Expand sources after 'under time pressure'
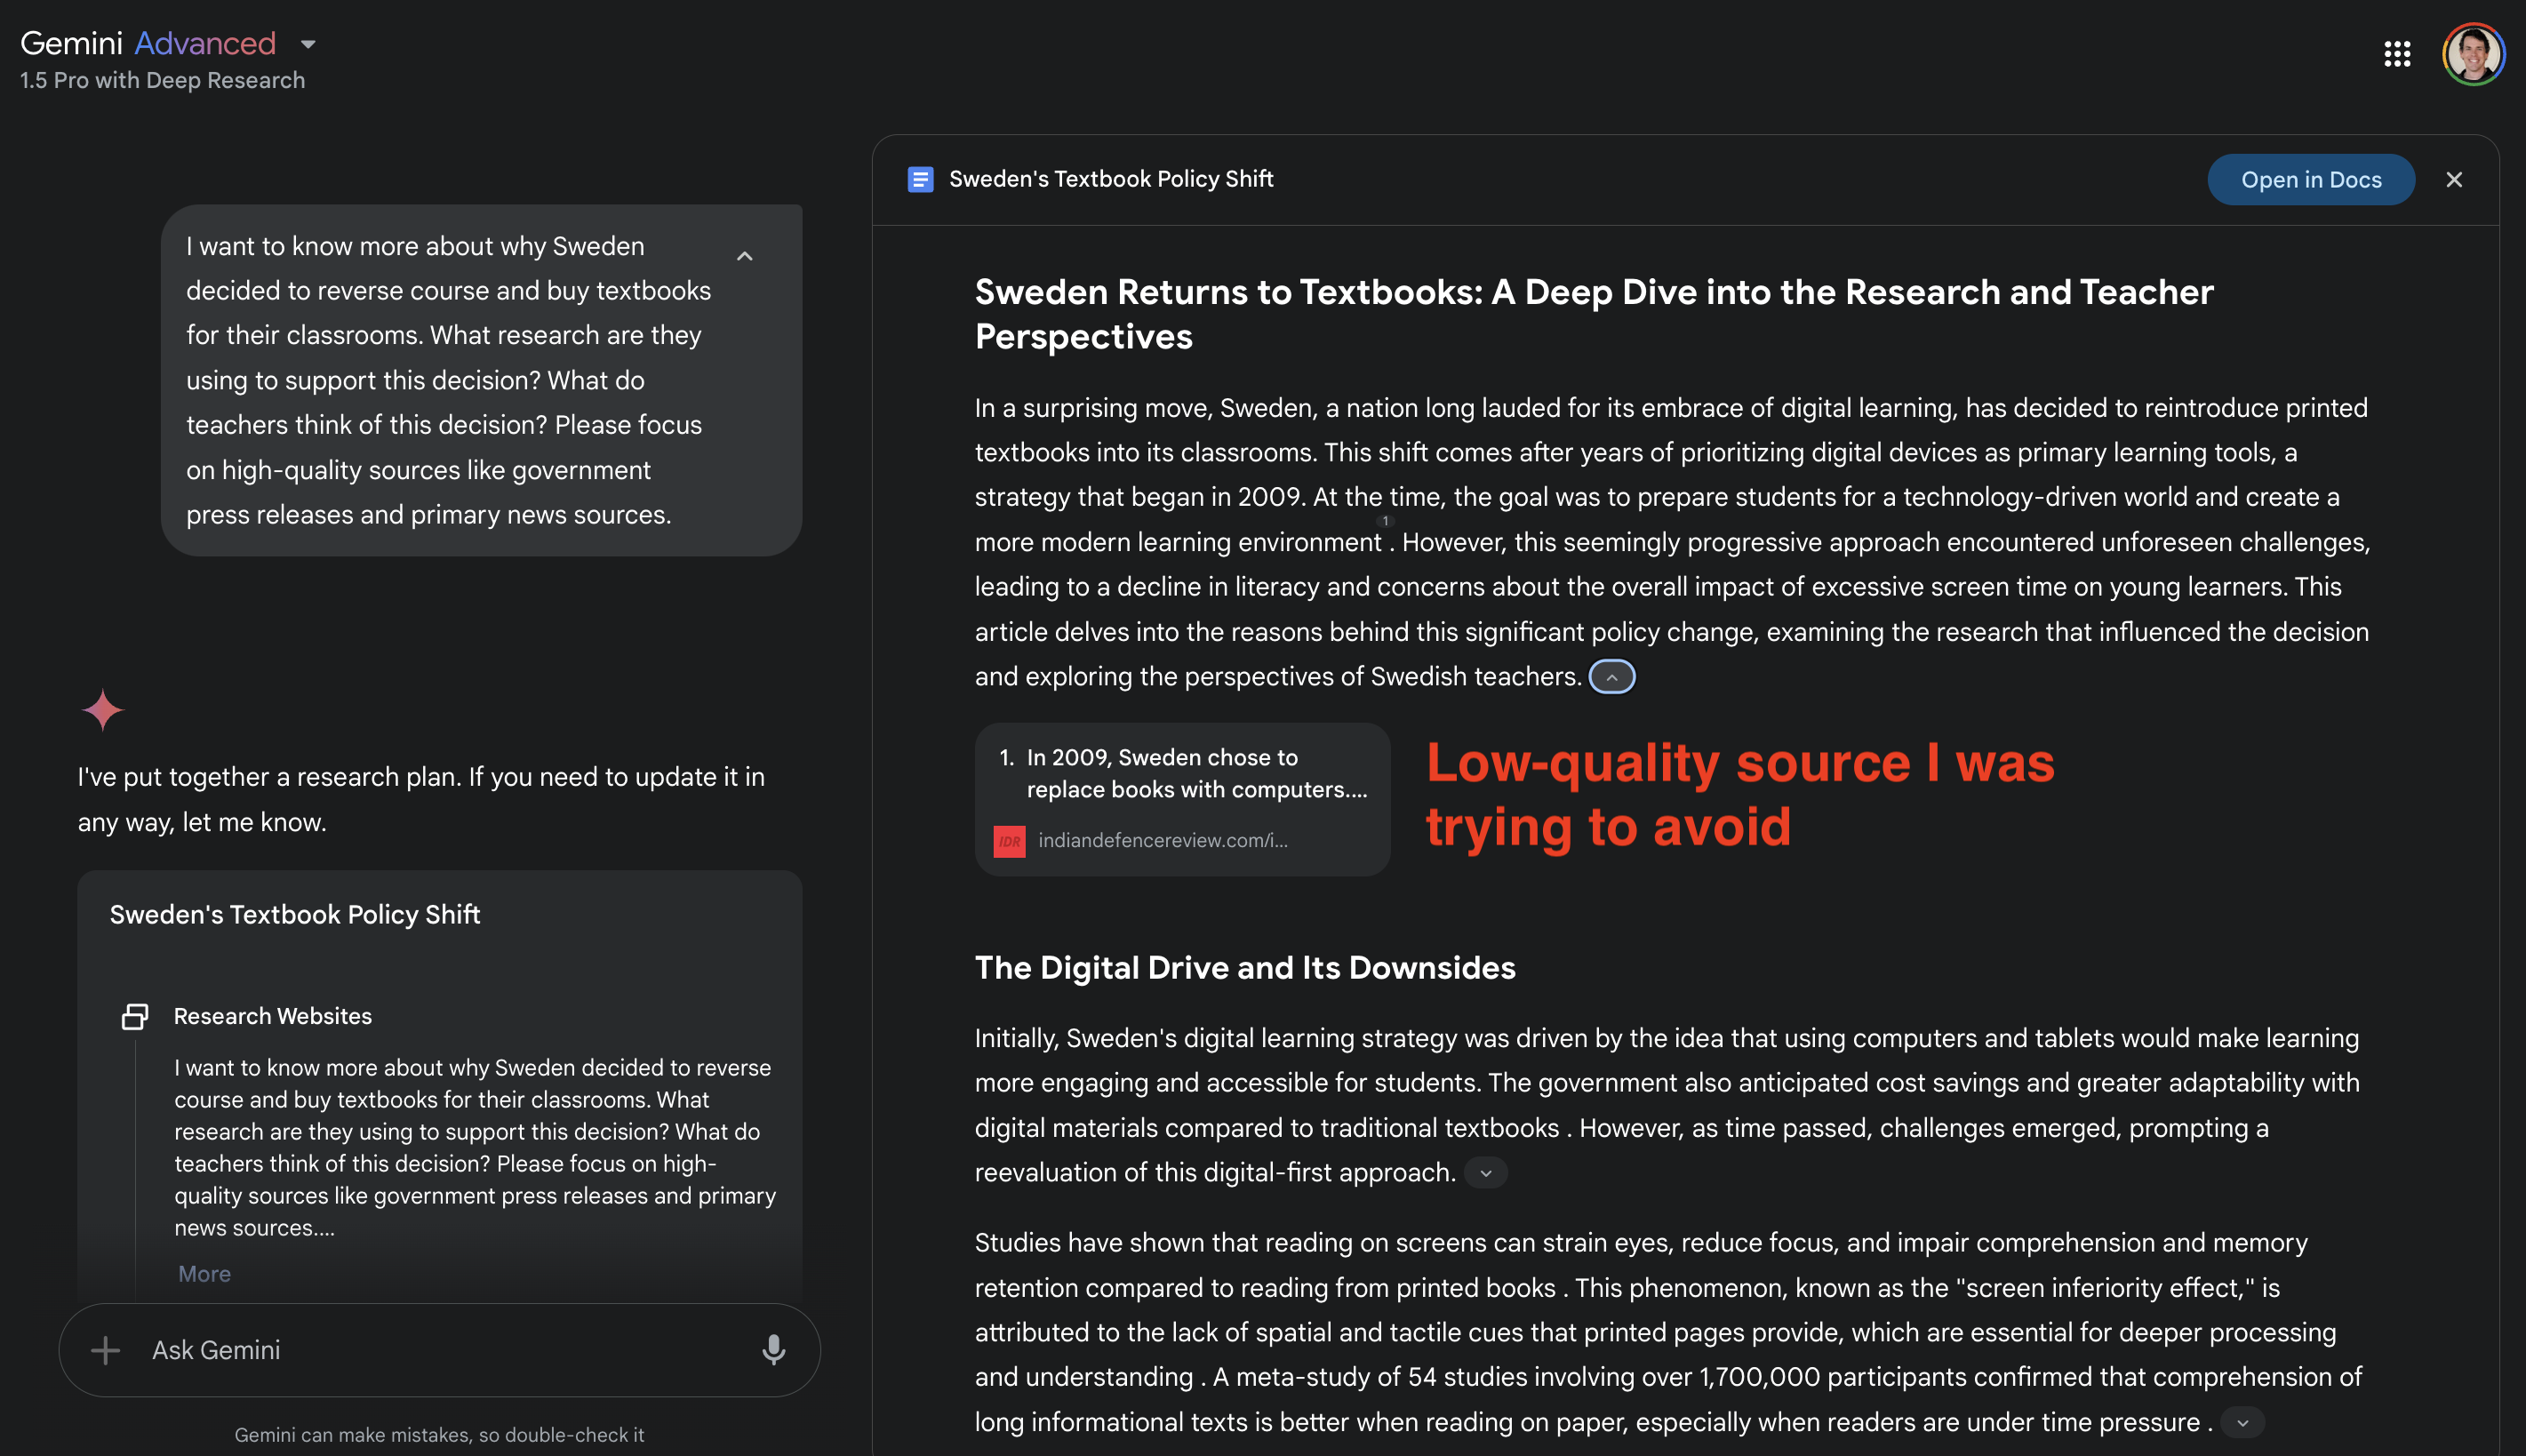2526x1456 pixels. tap(2242, 1422)
